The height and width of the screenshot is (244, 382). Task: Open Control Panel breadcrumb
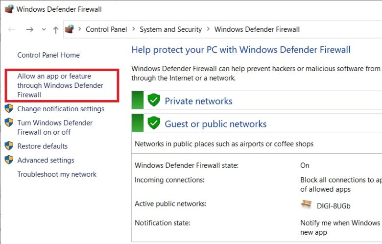106,29
